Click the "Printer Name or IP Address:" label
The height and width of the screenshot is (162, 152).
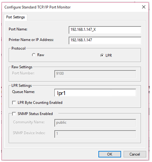click(31, 40)
